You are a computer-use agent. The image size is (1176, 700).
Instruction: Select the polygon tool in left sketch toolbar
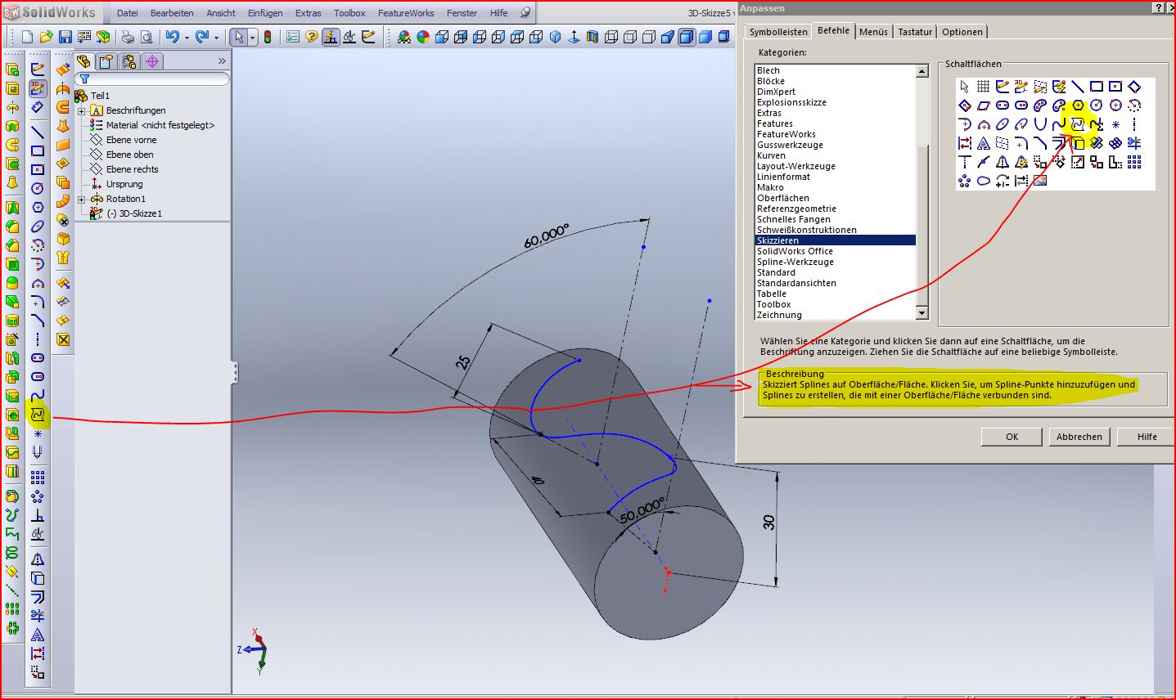pos(38,207)
